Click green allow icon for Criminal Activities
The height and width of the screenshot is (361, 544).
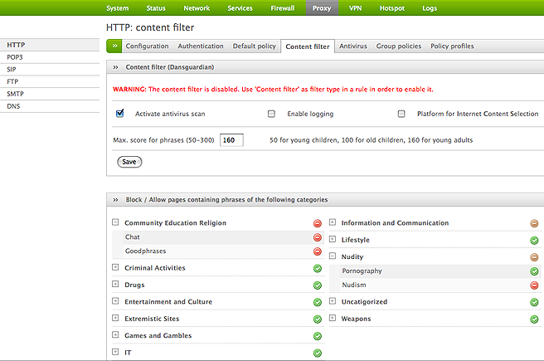pyautogui.click(x=317, y=268)
